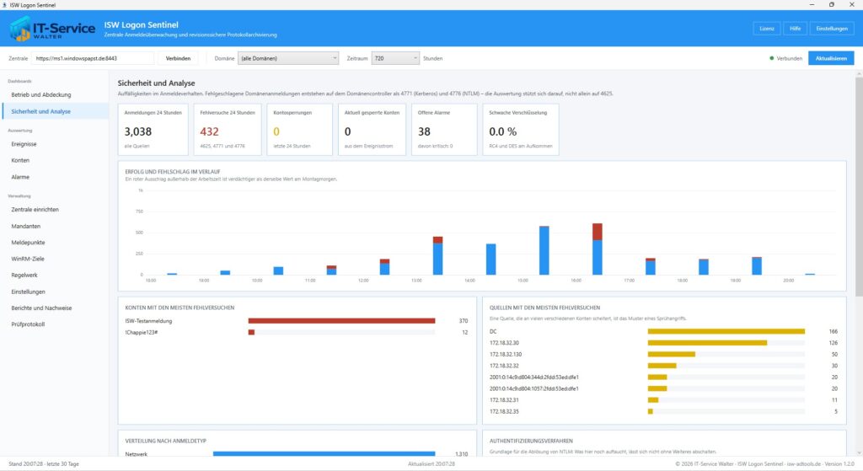Click the Netzwerk logon type bar

click(x=324, y=454)
